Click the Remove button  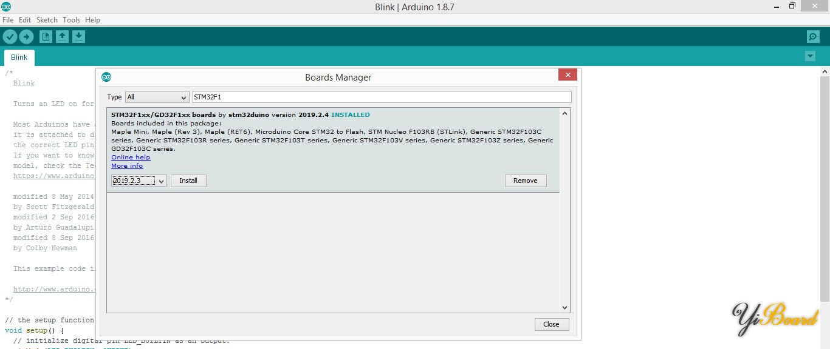click(x=525, y=181)
